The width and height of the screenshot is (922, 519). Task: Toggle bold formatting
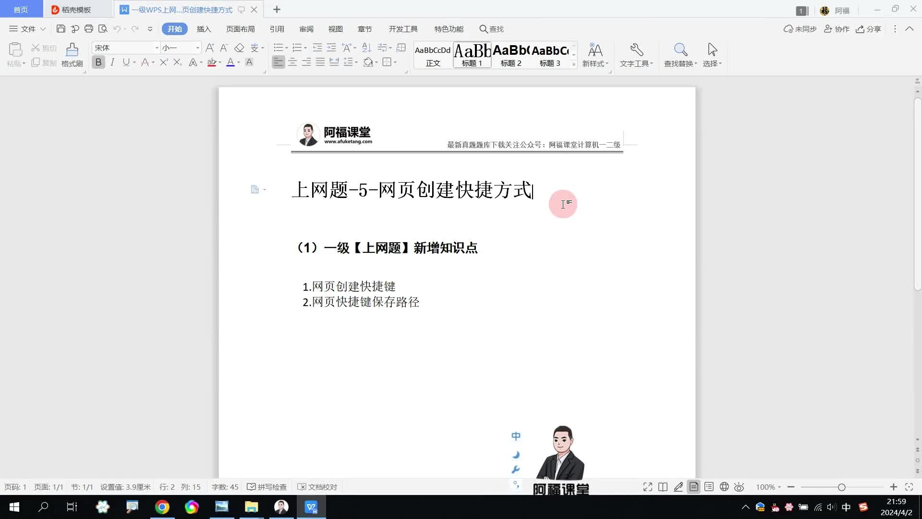pyautogui.click(x=98, y=62)
